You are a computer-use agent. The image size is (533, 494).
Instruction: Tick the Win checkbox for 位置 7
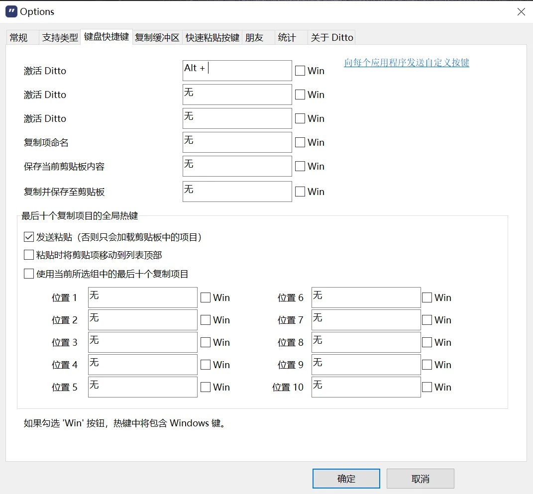click(x=427, y=320)
